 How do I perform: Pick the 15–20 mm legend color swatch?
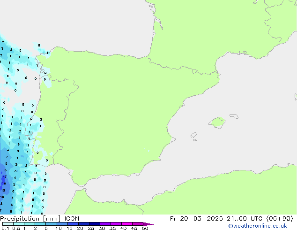[x=73, y=224]
